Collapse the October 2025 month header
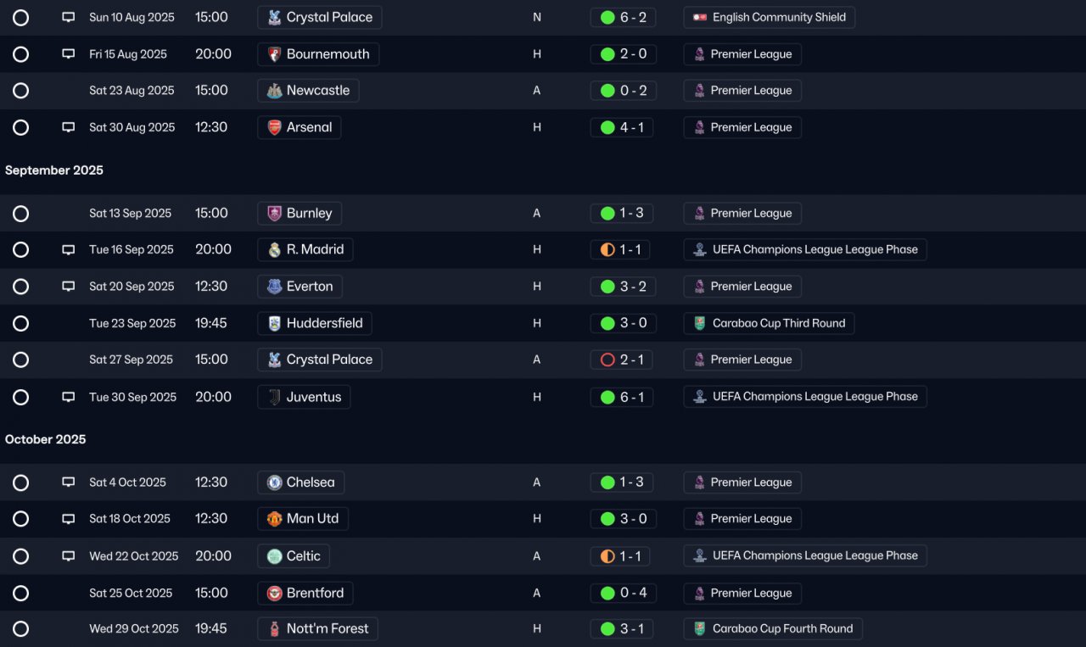 46,439
